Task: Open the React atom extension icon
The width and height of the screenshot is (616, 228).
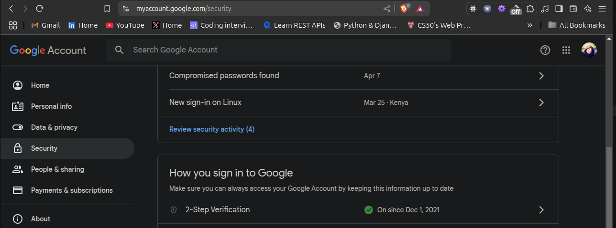Action: (473, 9)
